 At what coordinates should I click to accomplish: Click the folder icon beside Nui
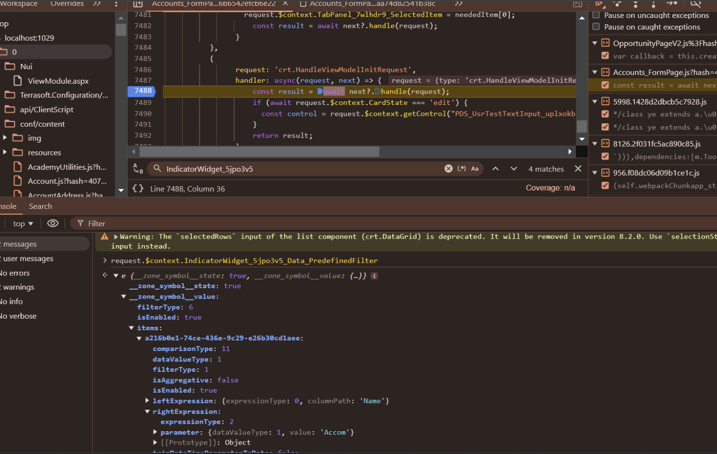click(x=10, y=66)
